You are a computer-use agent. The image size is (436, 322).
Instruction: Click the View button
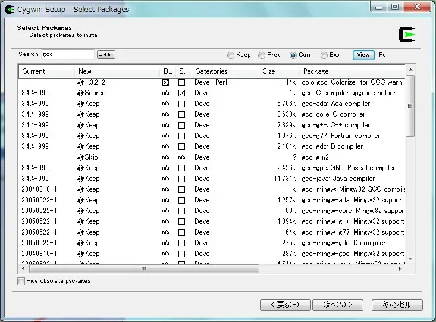coord(363,55)
